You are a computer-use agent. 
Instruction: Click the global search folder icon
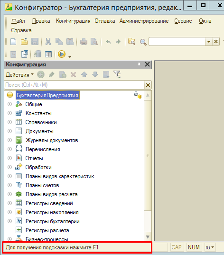(131, 42)
